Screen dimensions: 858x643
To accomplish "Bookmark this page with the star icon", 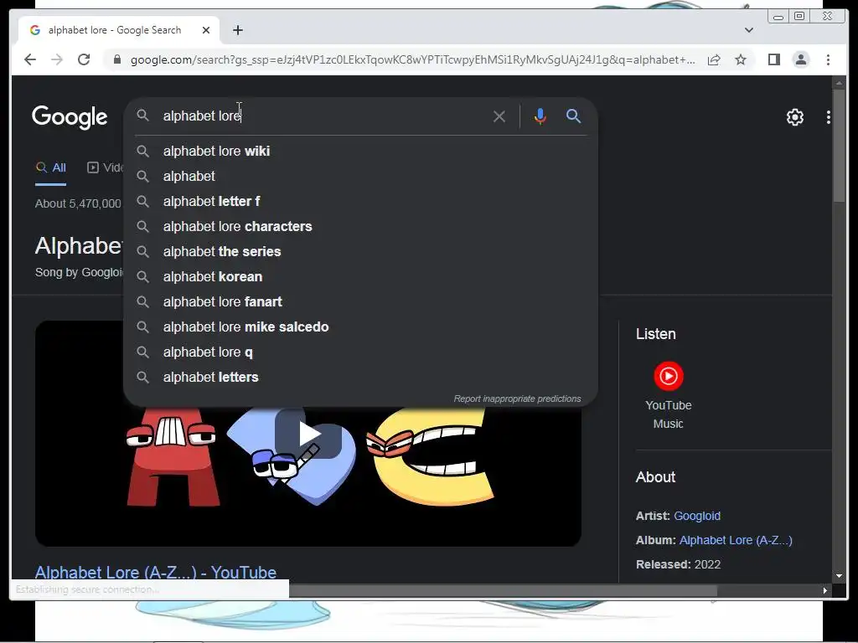I will [741, 59].
